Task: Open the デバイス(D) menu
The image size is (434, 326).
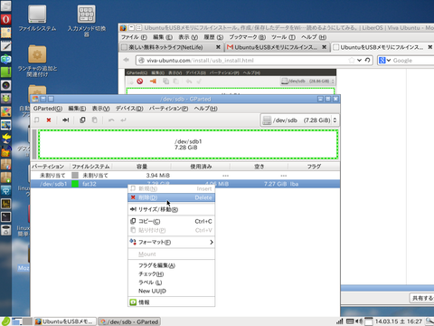Action: tap(129, 109)
